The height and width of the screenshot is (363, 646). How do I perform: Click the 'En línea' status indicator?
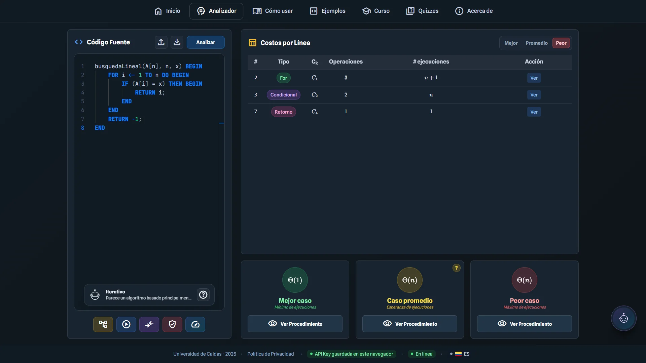pyautogui.click(x=422, y=354)
